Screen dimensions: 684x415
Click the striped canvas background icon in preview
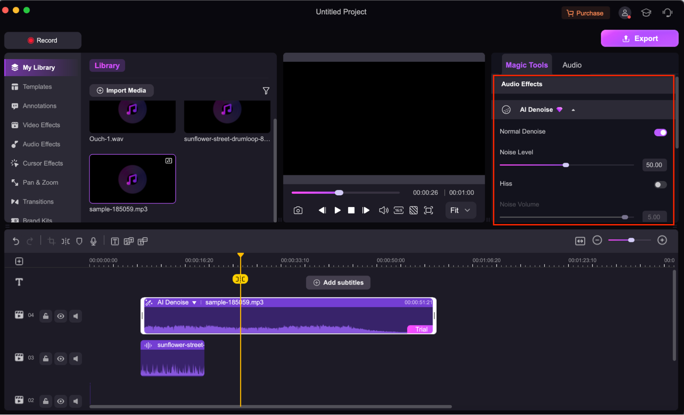413,210
